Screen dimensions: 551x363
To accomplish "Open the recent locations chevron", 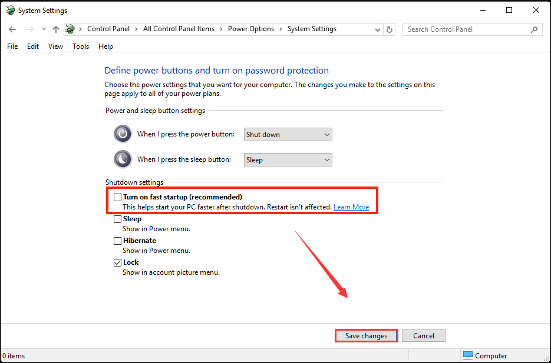I will click(x=44, y=29).
